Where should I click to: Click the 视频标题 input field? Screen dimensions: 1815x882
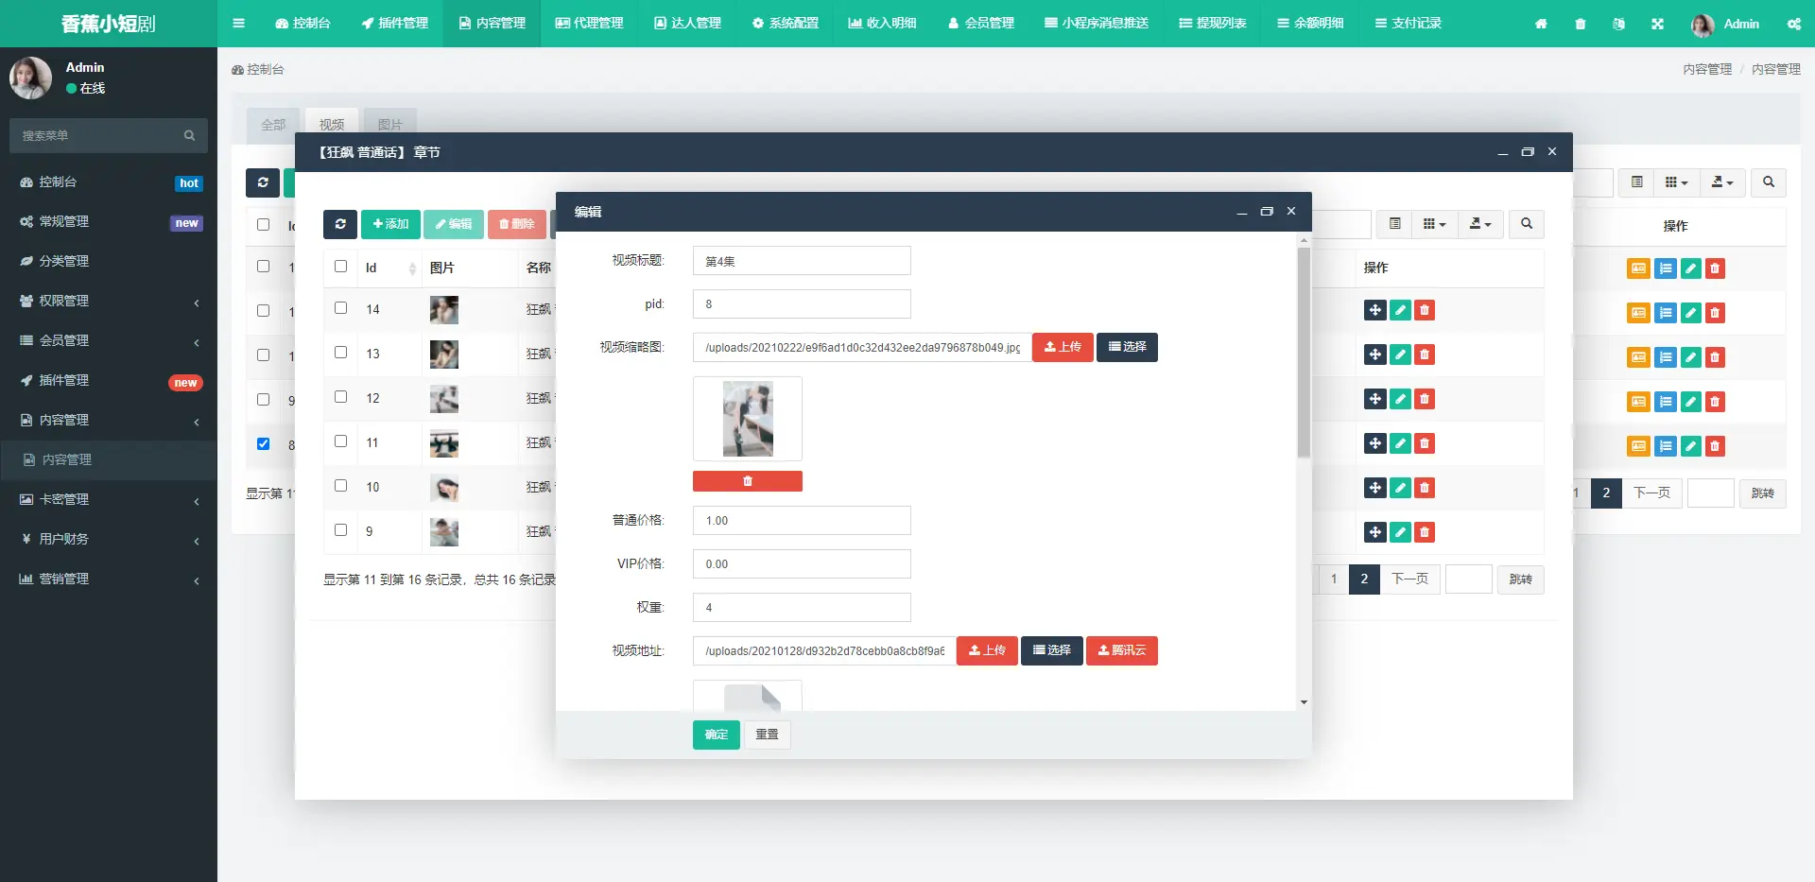pos(802,261)
